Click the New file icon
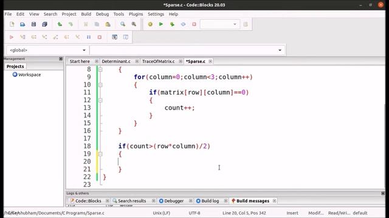 point(12,24)
